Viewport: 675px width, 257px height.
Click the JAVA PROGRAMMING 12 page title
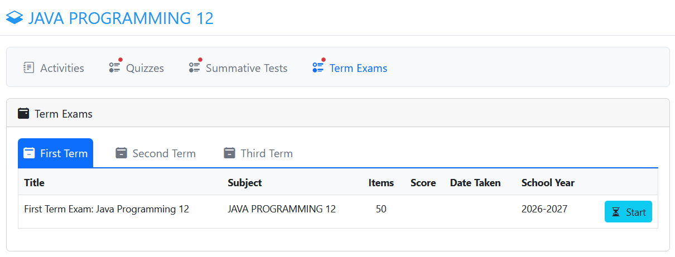click(121, 18)
